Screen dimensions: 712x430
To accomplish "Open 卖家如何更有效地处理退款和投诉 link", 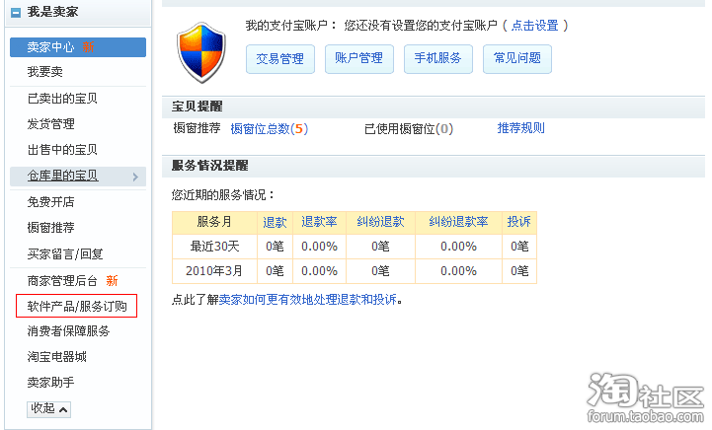I will 308,300.
